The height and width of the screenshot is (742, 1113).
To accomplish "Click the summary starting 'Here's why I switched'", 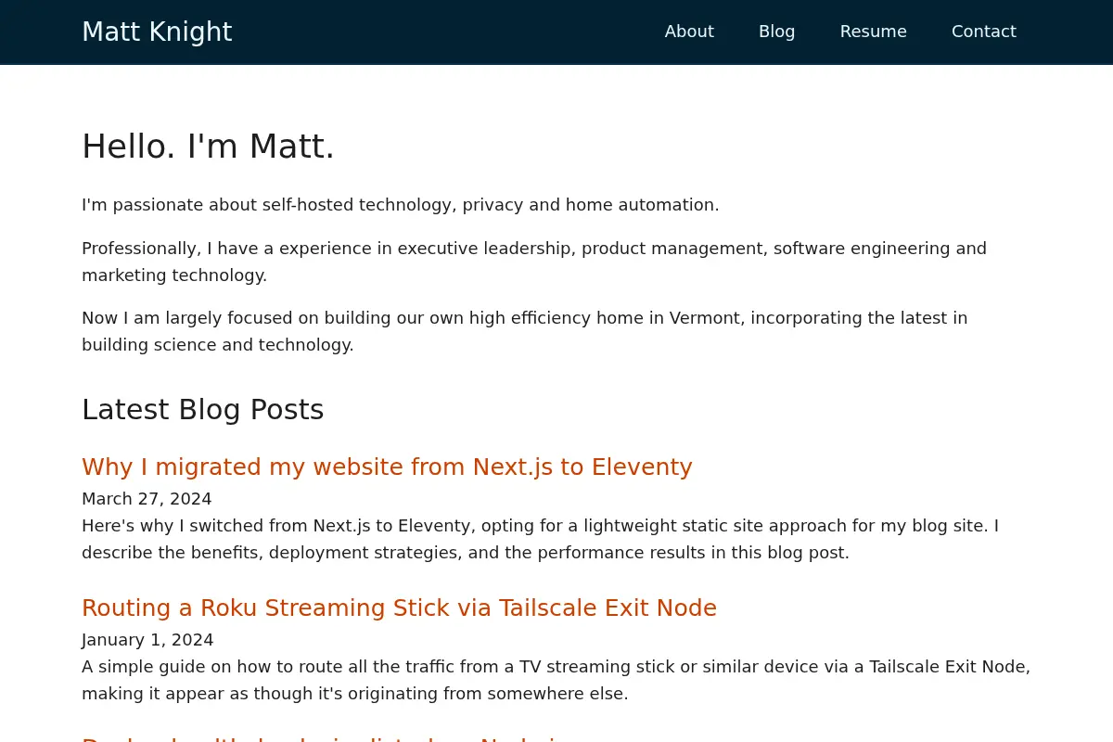I will tap(540, 539).
